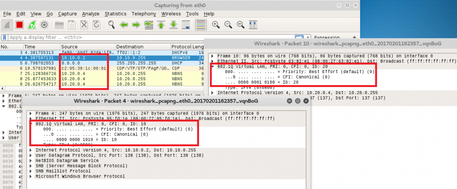Click the Packet 4 window title bar
Screen dimensions: 457x189
tap(166, 101)
